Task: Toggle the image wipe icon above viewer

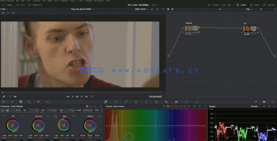Action: click(3, 13)
